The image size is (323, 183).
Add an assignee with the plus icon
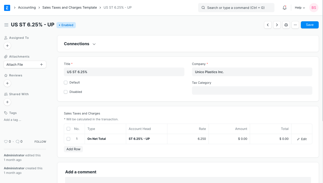(x=7, y=46)
